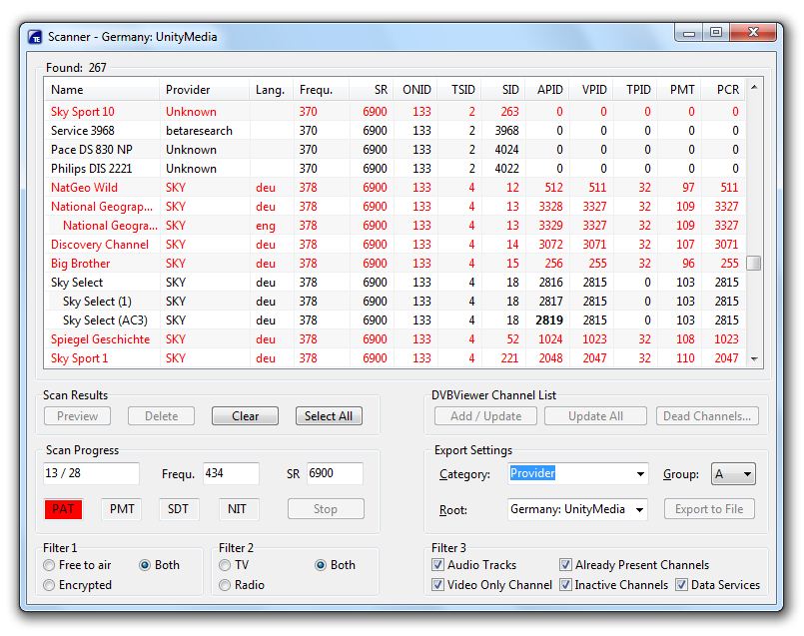
Task: Uncheck Already Present Channels
Action: (565, 565)
